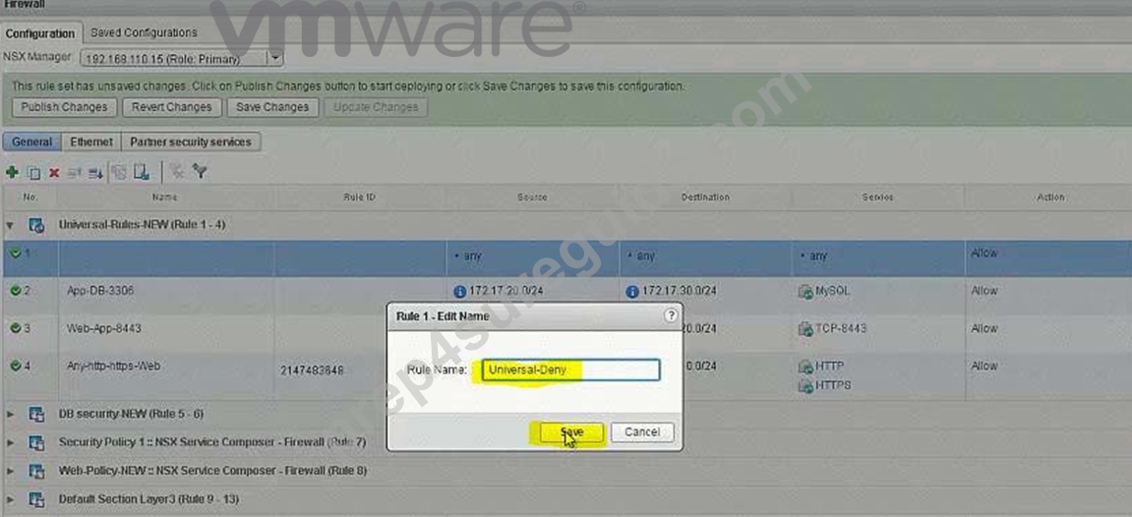1132x517 pixels.
Task: Click the Publish Changes button
Action: [x=64, y=107]
